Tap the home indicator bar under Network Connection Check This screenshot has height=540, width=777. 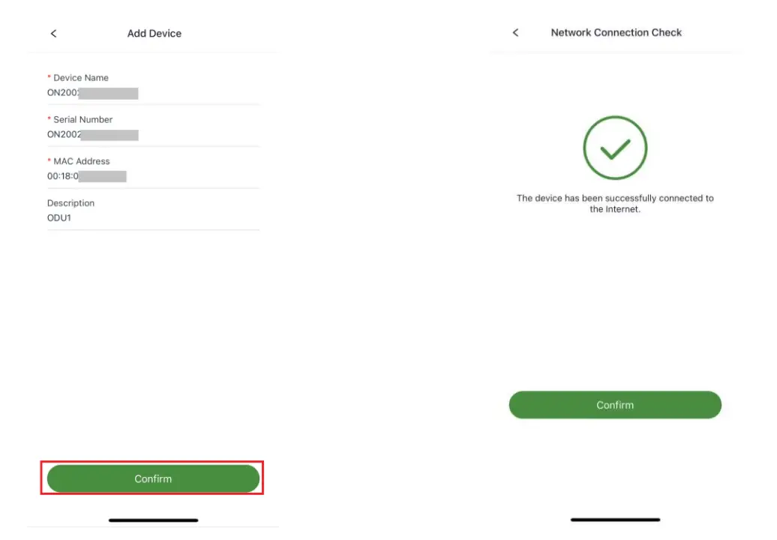coord(615,519)
